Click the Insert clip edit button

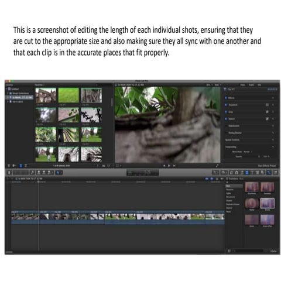(x=44, y=173)
